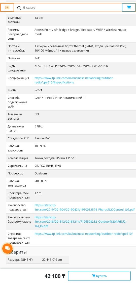The image size is (136, 283).
Task: Open the Pharos Control user guide PDF link
Action: pyautogui.click(x=84, y=207)
